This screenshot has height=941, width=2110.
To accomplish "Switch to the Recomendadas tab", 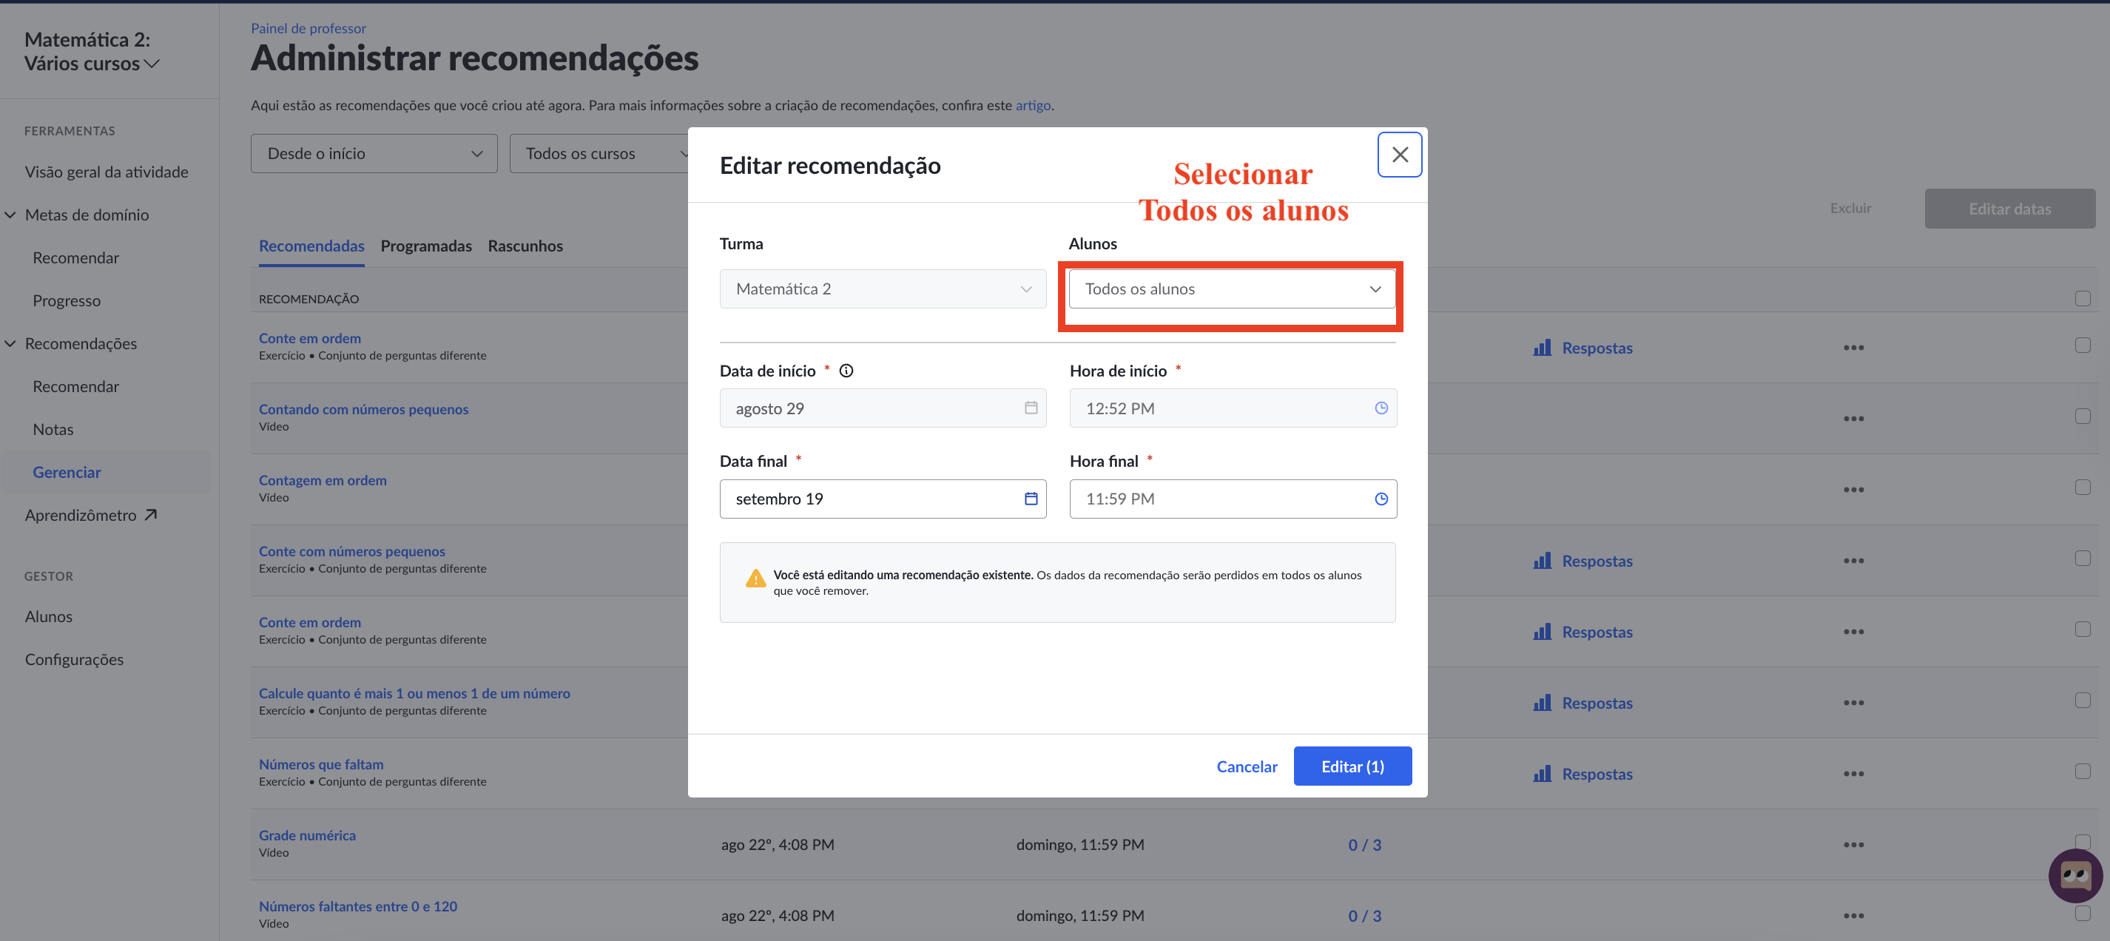I will 311,246.
